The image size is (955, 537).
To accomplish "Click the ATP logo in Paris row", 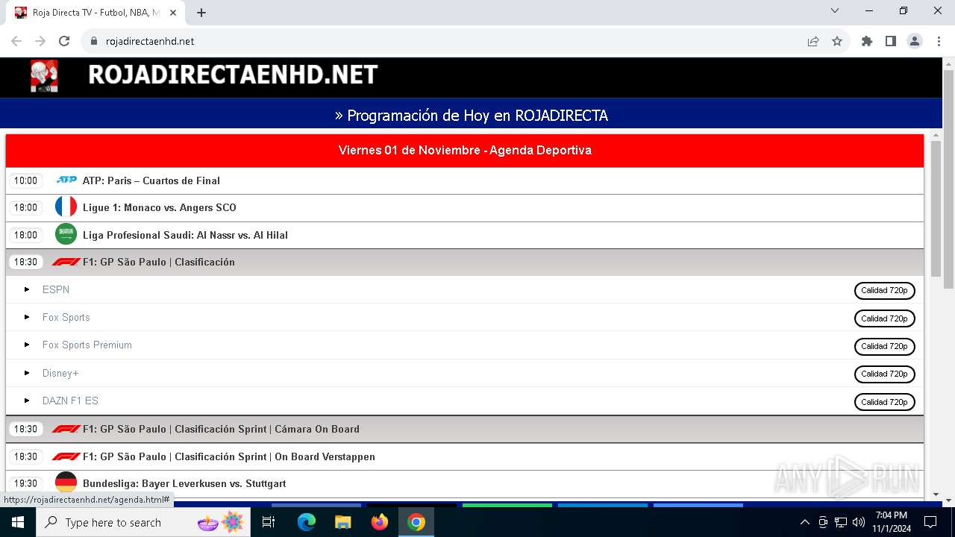I will click(x=66, y=180).
